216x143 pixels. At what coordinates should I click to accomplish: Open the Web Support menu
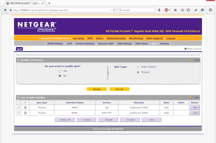point(155,38)
